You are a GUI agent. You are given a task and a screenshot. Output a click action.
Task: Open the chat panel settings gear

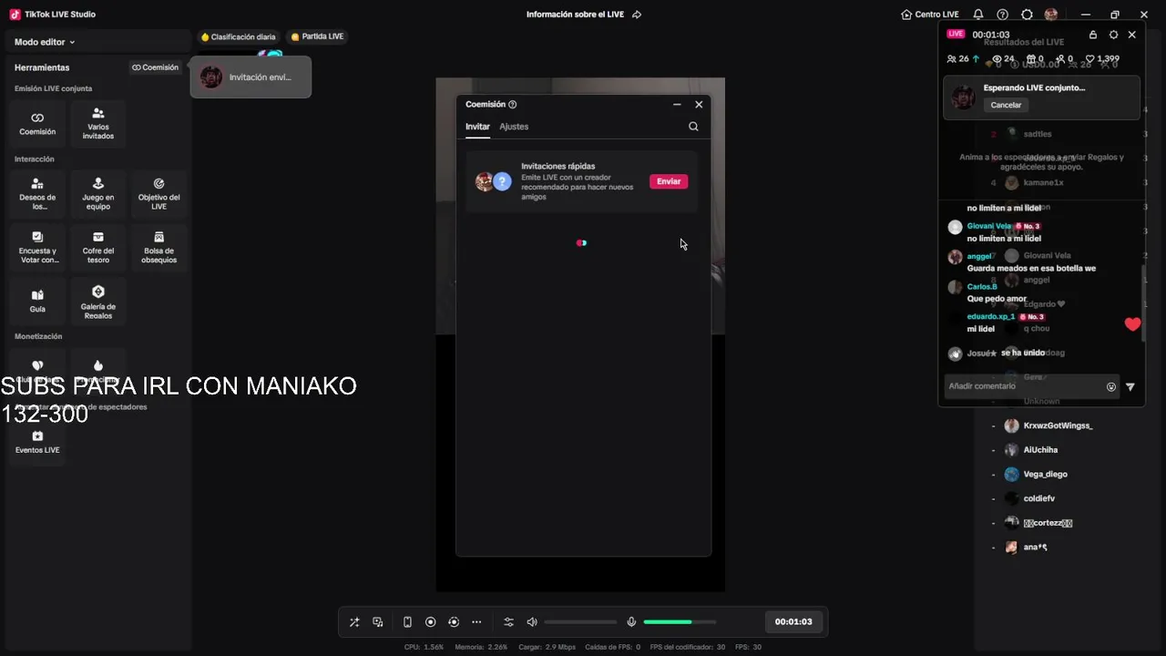click(x=1113, y=35)
